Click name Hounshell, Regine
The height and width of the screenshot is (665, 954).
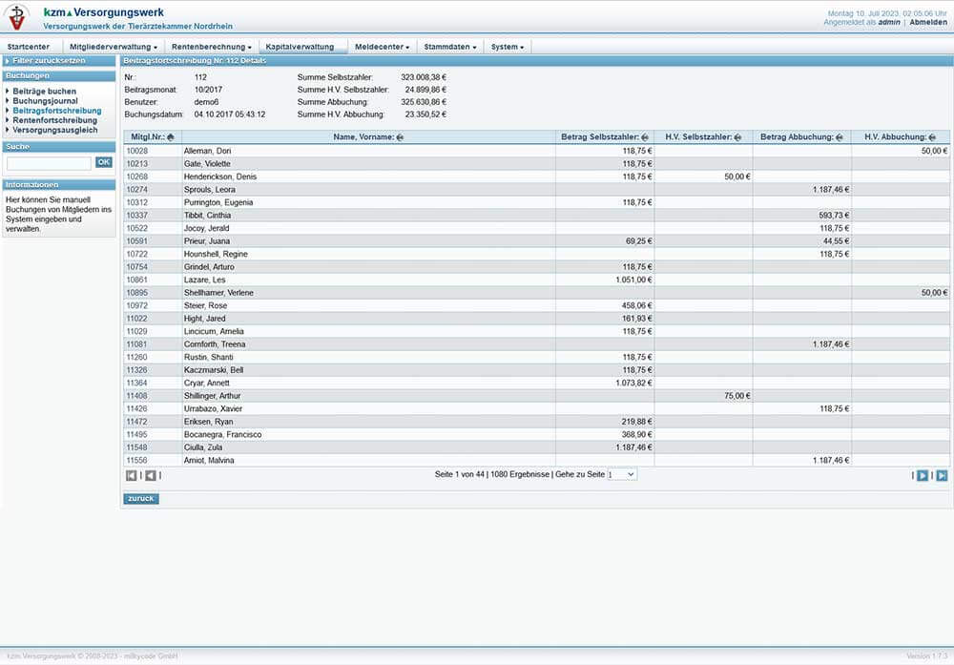coord(216,255)
